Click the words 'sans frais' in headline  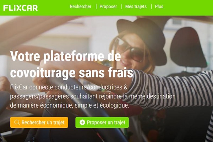click(106, 73)
